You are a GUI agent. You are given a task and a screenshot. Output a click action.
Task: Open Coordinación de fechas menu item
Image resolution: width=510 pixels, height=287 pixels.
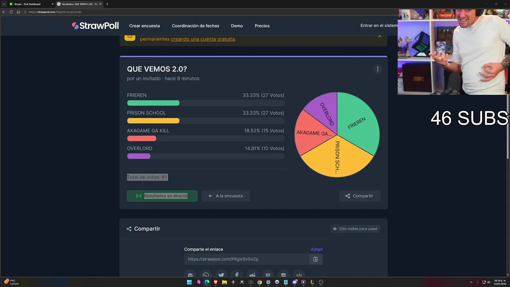[x=196, y=26]
